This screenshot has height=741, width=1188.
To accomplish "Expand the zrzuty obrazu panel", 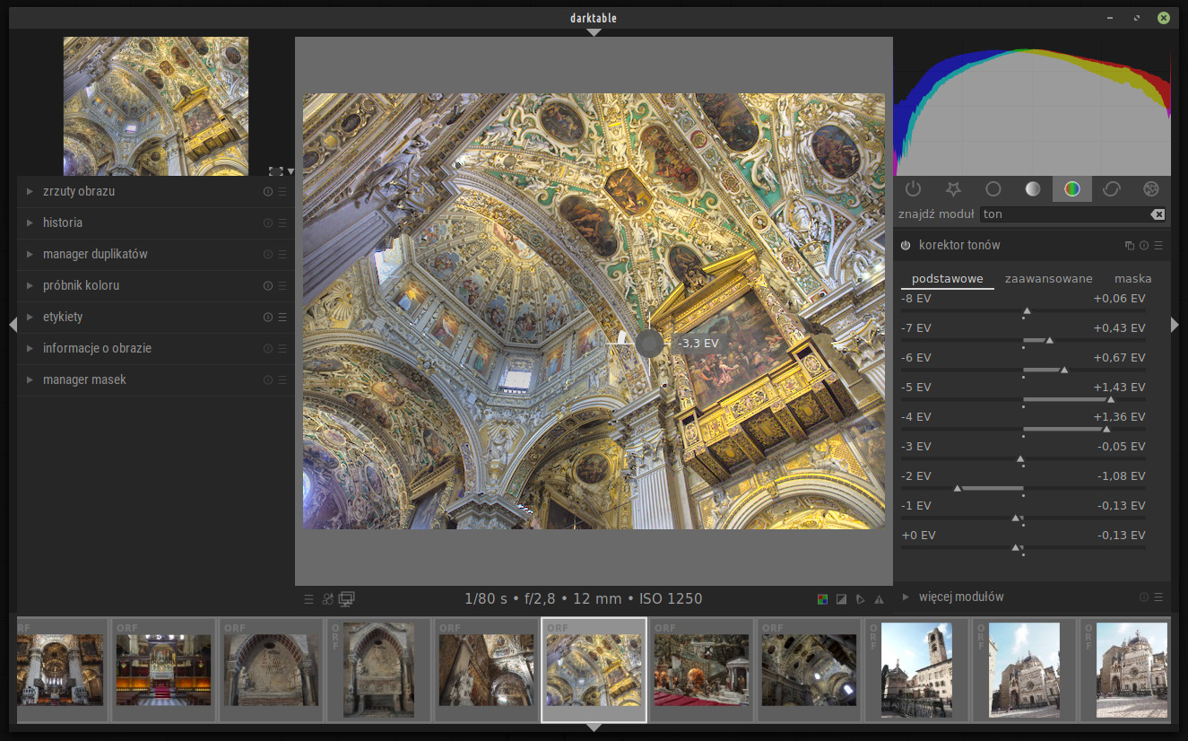I will [x=30, y=192].
